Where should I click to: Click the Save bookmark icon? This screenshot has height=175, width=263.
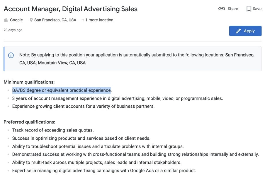point(249,9)
